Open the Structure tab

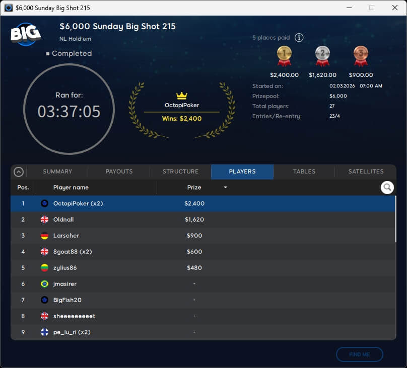[x=180, y=172]
